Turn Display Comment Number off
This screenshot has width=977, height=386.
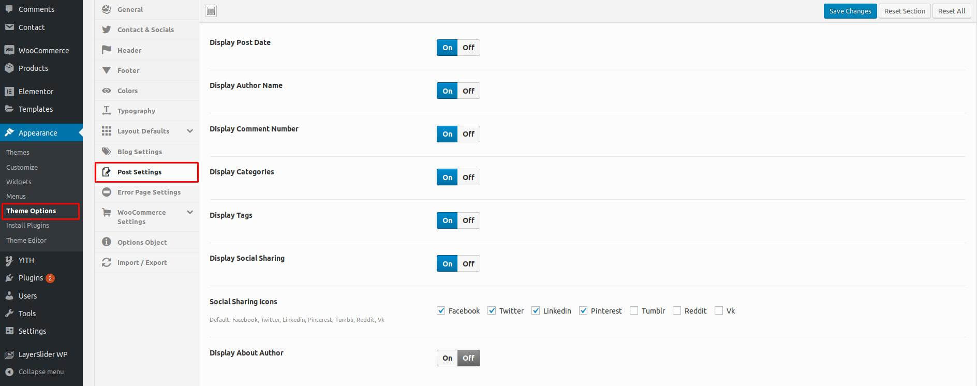(468, 134)
